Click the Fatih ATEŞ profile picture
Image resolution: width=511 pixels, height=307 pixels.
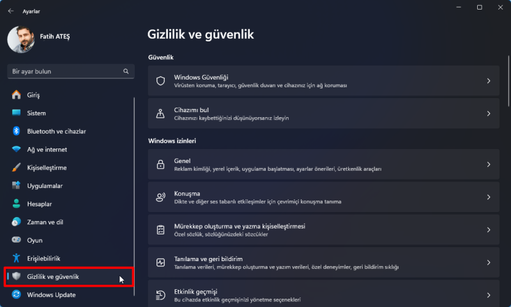point(20,39)
